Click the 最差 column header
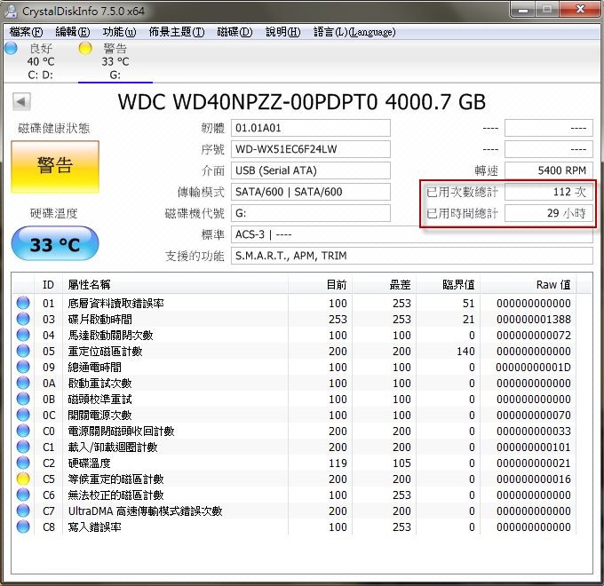604x586 pixels. click(x=384, y=284)
